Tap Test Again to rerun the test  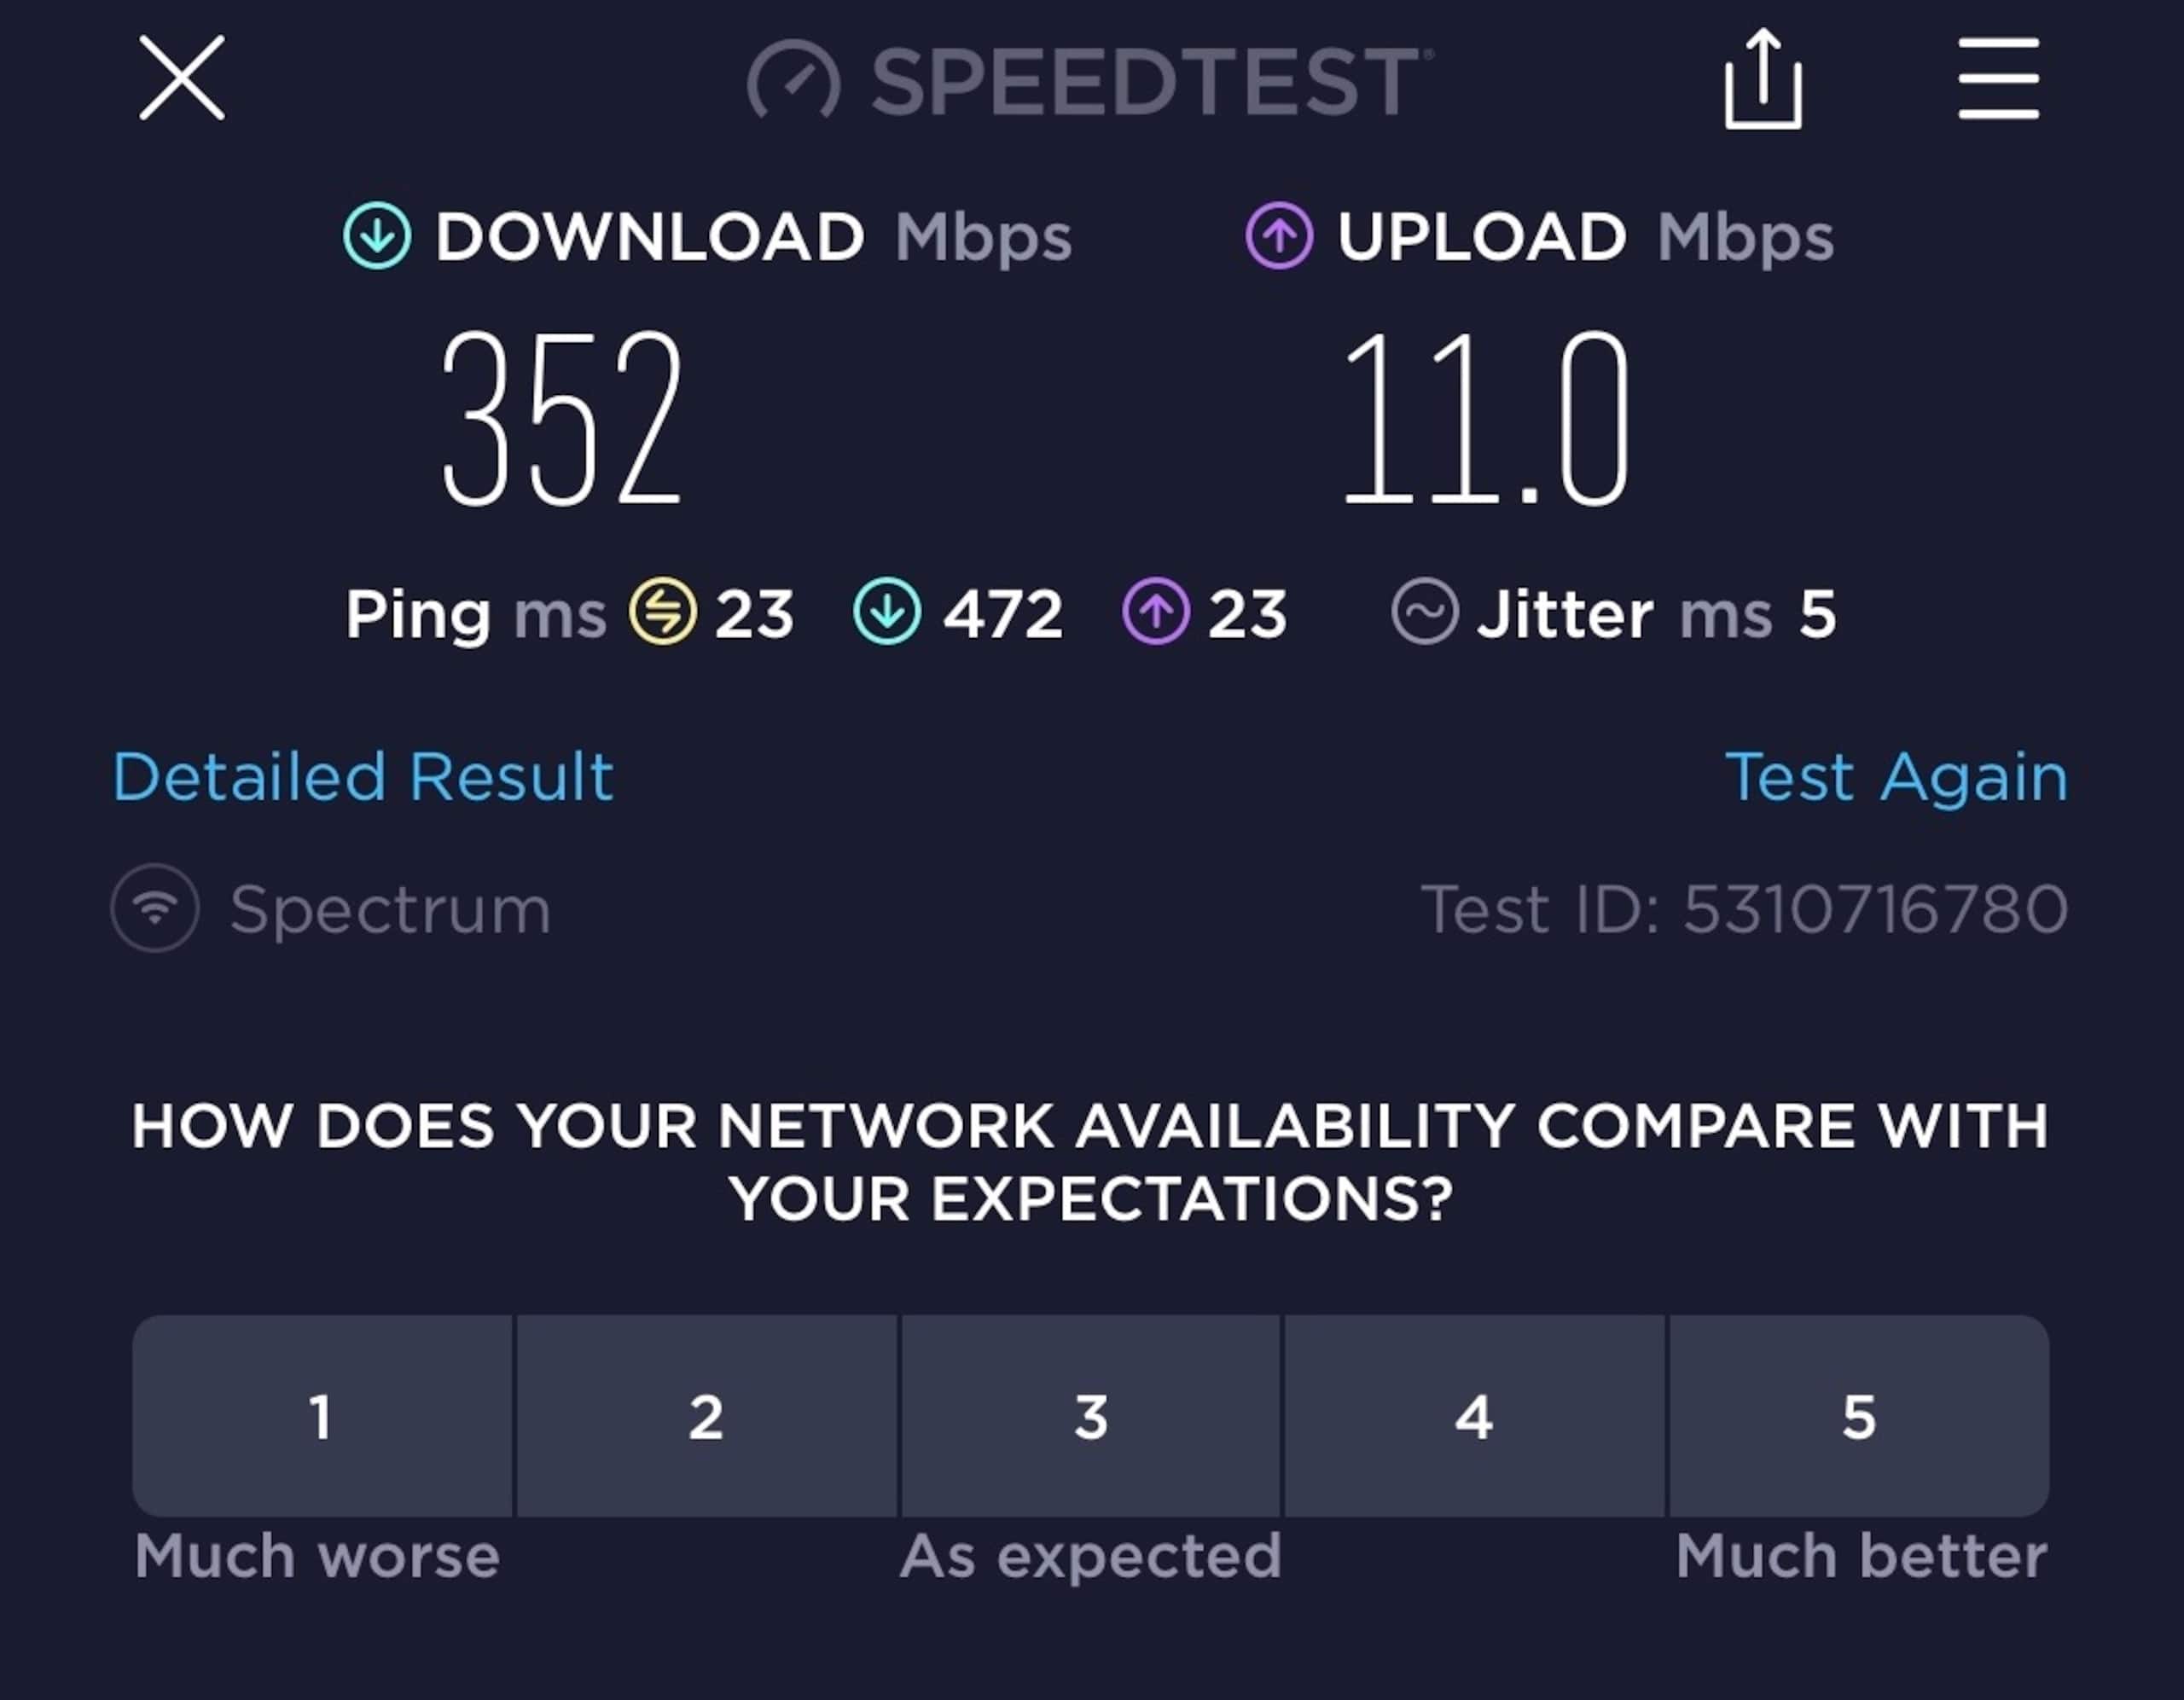click(1896, 777)
